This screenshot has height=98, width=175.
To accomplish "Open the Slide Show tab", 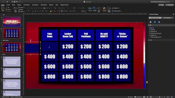I will pos(44,5).
